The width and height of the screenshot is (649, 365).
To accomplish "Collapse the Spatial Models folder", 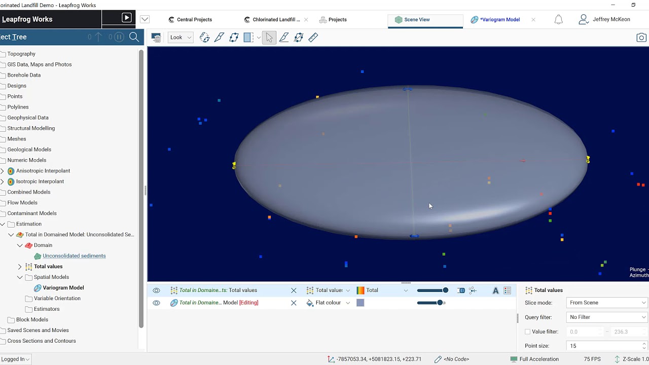I will point(20,277).
